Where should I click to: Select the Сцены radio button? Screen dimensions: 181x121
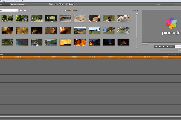click(73, 10)
